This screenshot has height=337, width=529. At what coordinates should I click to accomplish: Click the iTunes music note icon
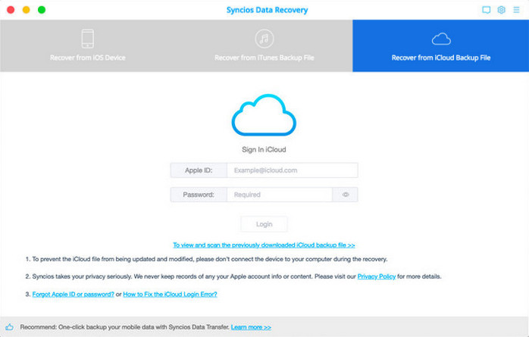click(x=264, y=39)
